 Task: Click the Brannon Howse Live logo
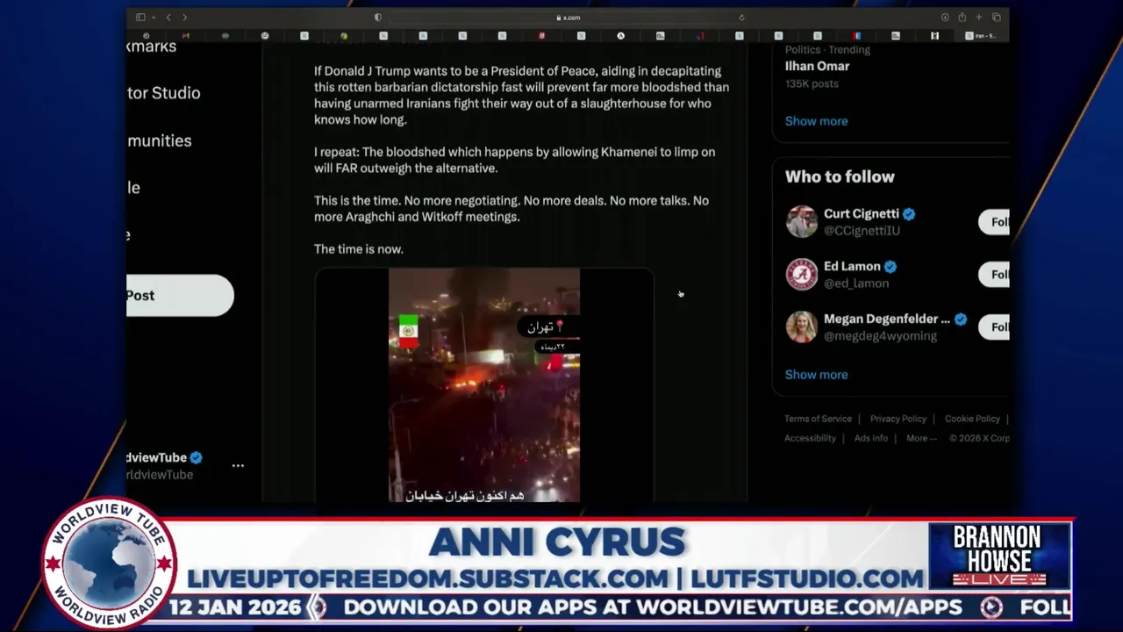[x=999, y=557]
